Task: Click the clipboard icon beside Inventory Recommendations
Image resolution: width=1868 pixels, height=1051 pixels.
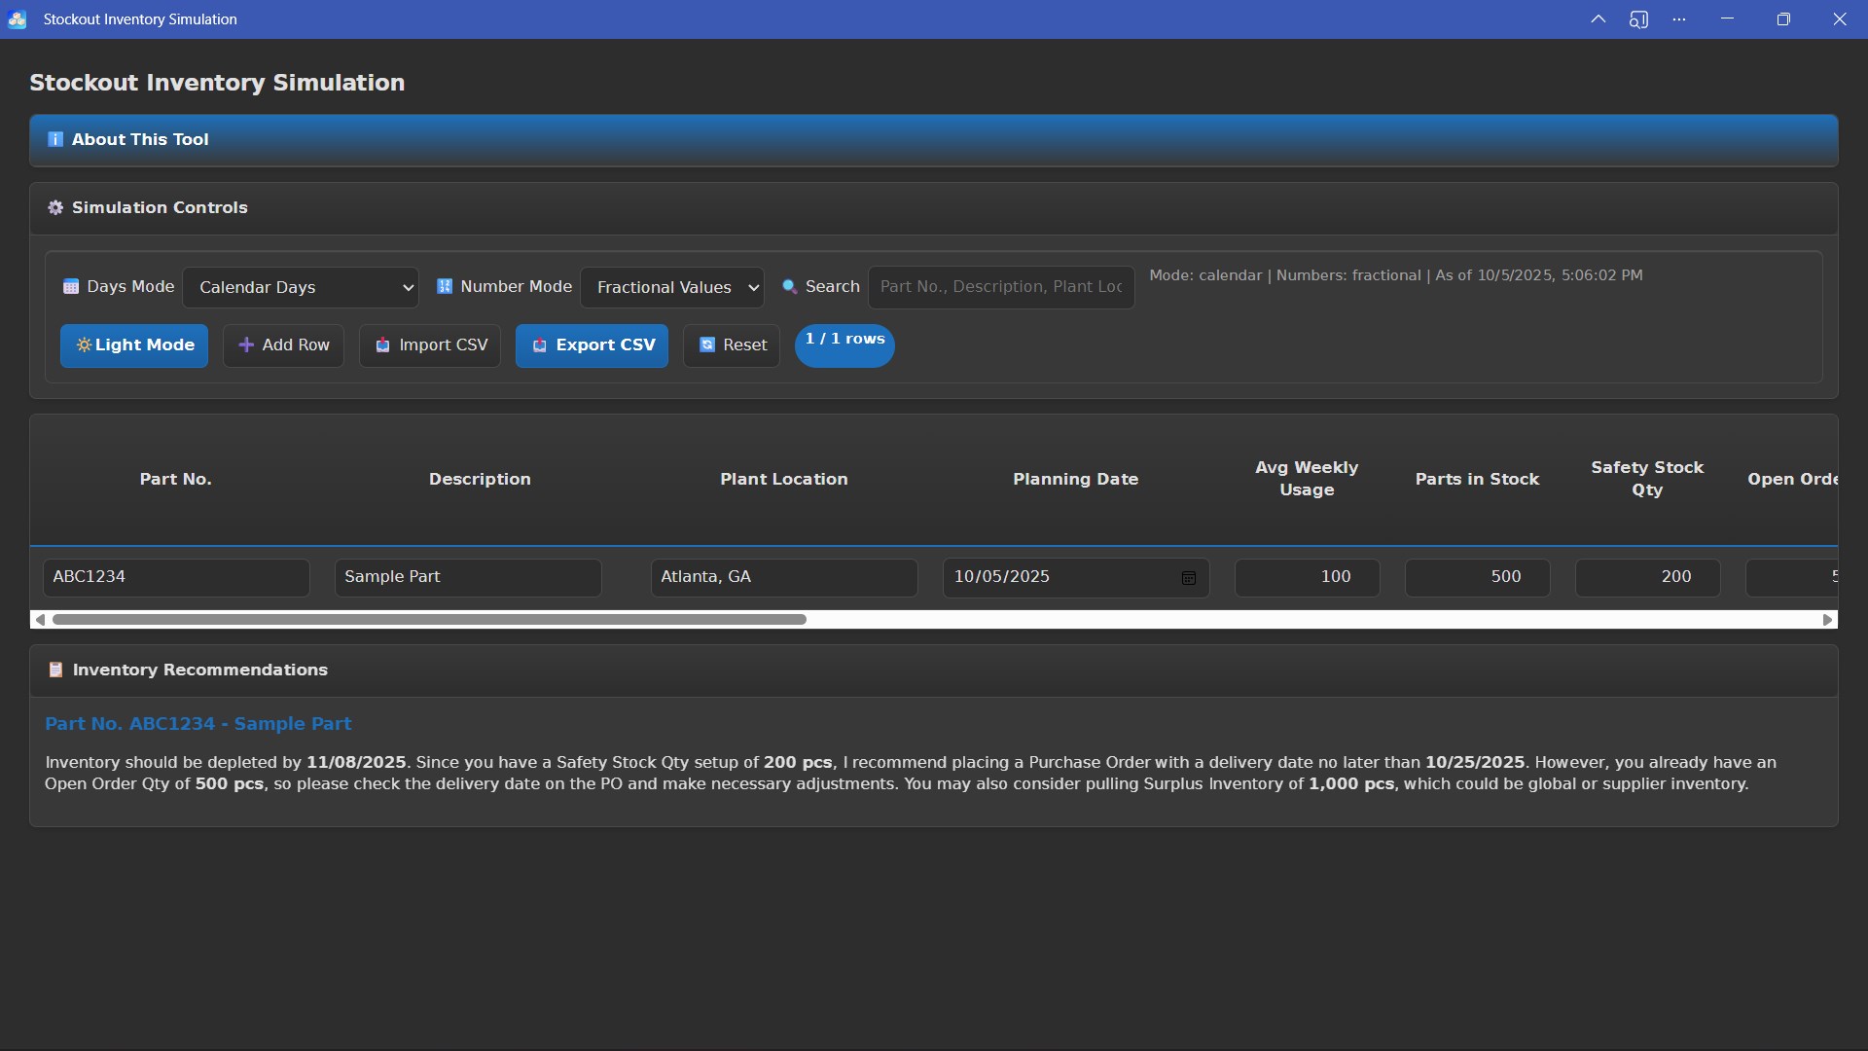Action: (x=55, y=670)
